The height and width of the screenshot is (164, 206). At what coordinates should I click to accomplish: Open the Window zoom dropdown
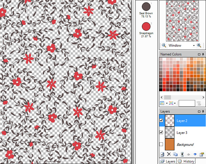[194, 45]
